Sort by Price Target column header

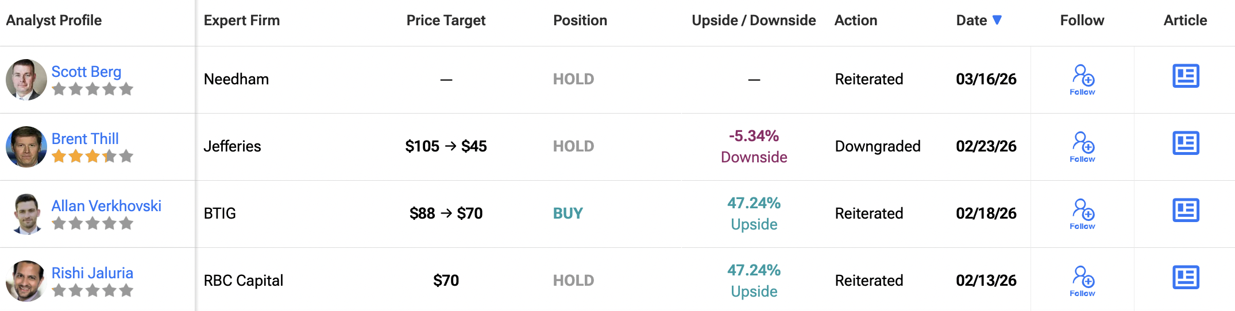(x=446, y=21)
